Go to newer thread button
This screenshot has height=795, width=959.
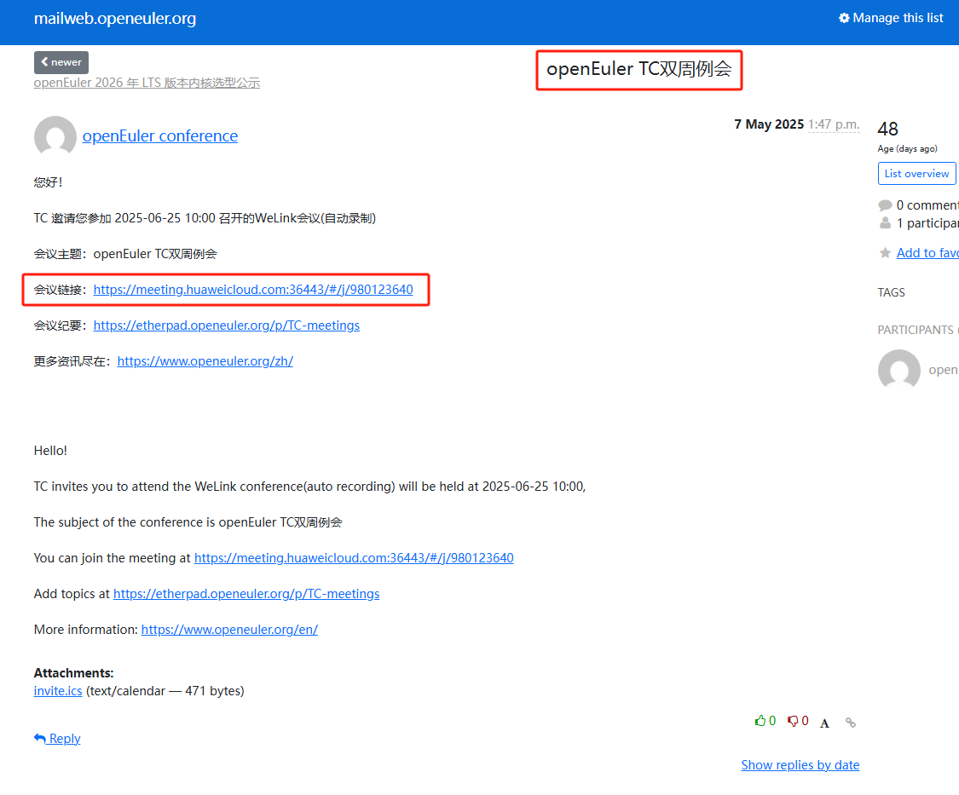coord(61,62)
